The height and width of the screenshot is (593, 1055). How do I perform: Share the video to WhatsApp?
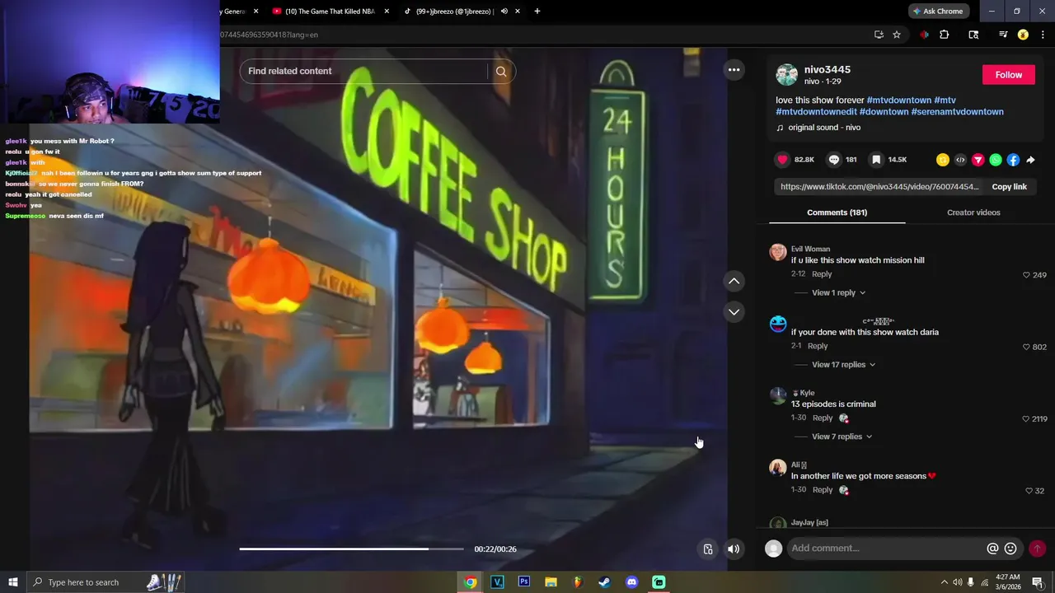[x=996, y=160]
